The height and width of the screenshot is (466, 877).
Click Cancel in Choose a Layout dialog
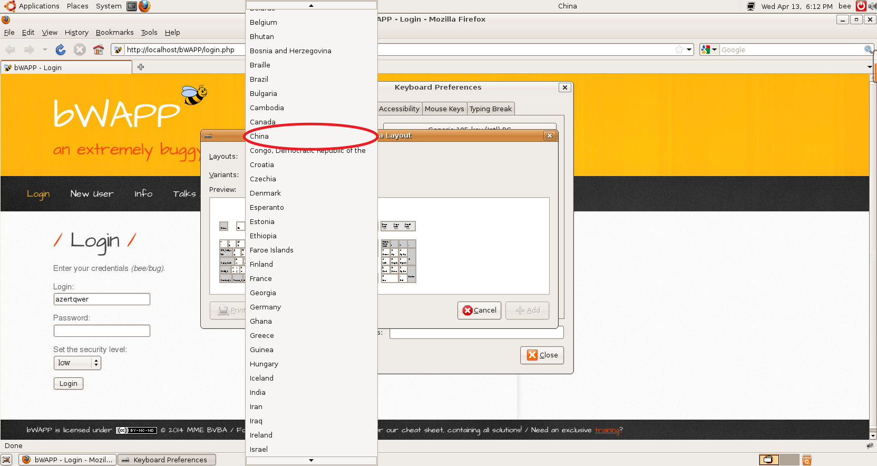479,310
